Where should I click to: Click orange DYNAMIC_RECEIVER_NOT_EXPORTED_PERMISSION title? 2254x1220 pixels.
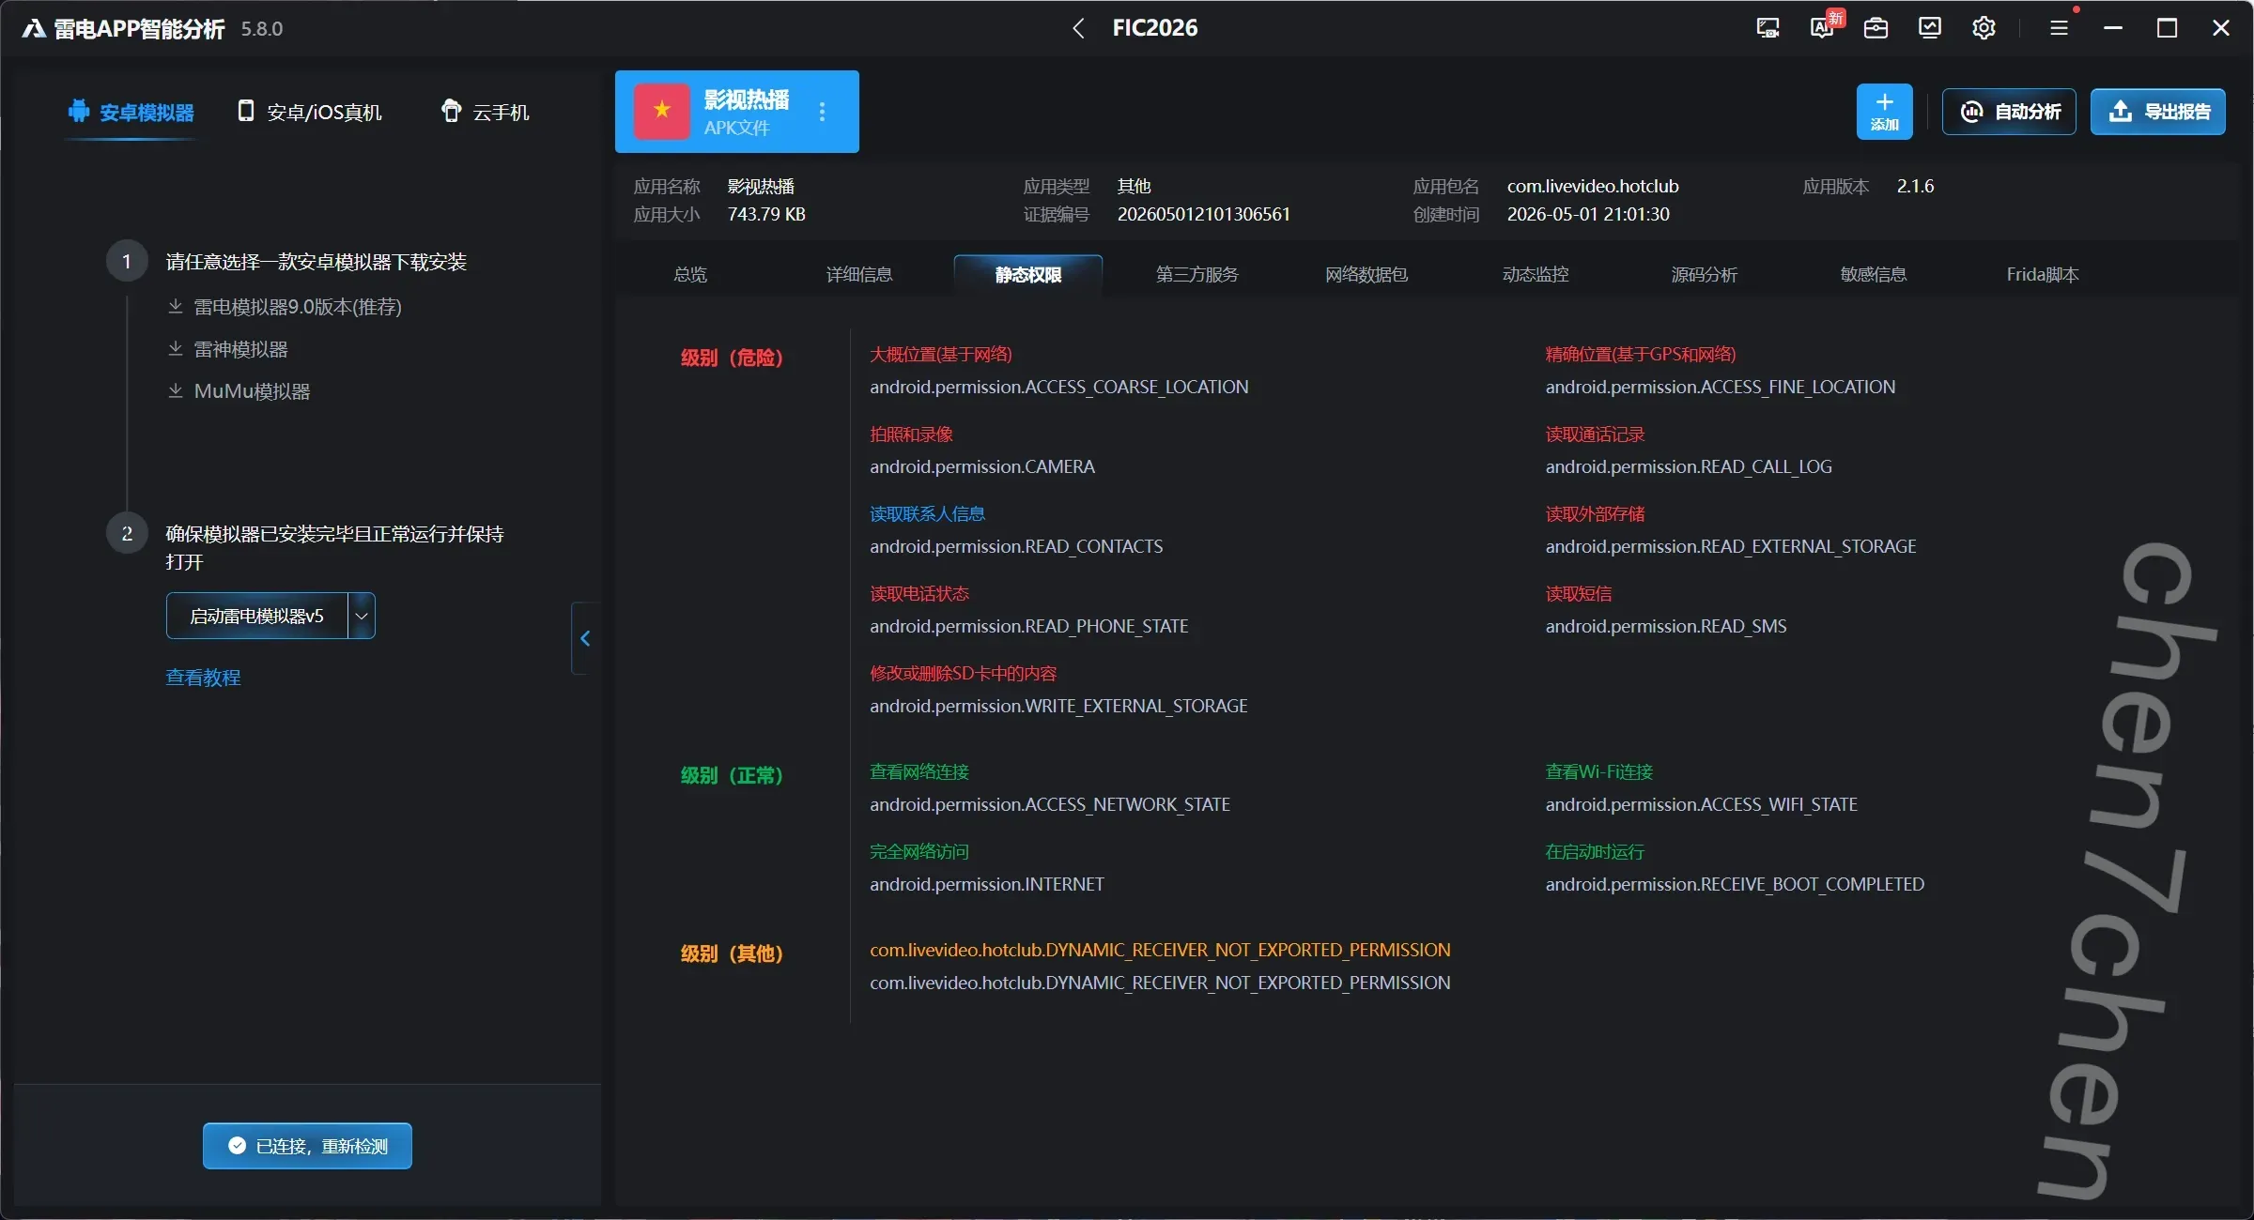click(1160, 950)
